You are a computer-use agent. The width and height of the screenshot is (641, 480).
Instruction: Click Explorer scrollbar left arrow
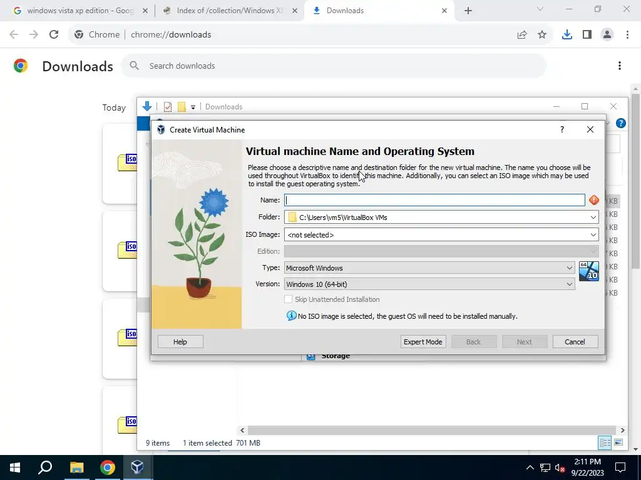[x=242, y=430]
